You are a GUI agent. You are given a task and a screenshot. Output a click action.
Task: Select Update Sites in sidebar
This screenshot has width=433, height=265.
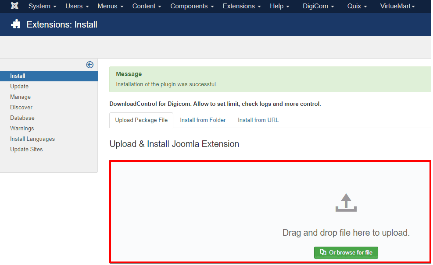(x=26, y=149)
